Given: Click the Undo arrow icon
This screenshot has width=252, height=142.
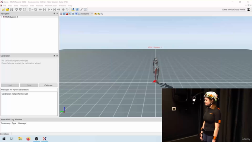Looking at the screenshot, I should point(16,9).
